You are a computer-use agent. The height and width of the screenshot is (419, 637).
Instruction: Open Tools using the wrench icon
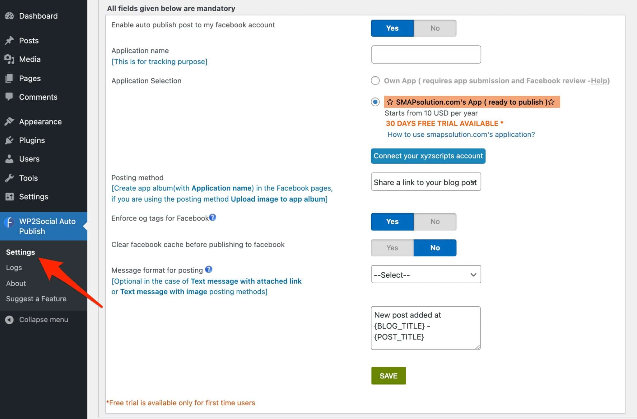9,178
